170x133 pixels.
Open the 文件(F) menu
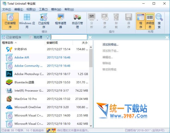(7, 9)
